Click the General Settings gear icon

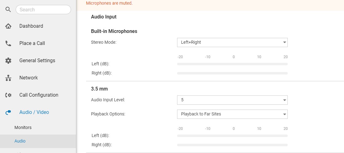(x=8, y=61)
